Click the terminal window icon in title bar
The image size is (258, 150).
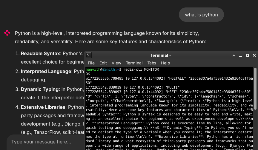pos(89,55)
